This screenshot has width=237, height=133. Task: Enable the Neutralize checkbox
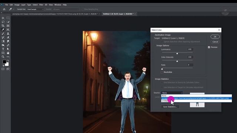click(162, 72)
